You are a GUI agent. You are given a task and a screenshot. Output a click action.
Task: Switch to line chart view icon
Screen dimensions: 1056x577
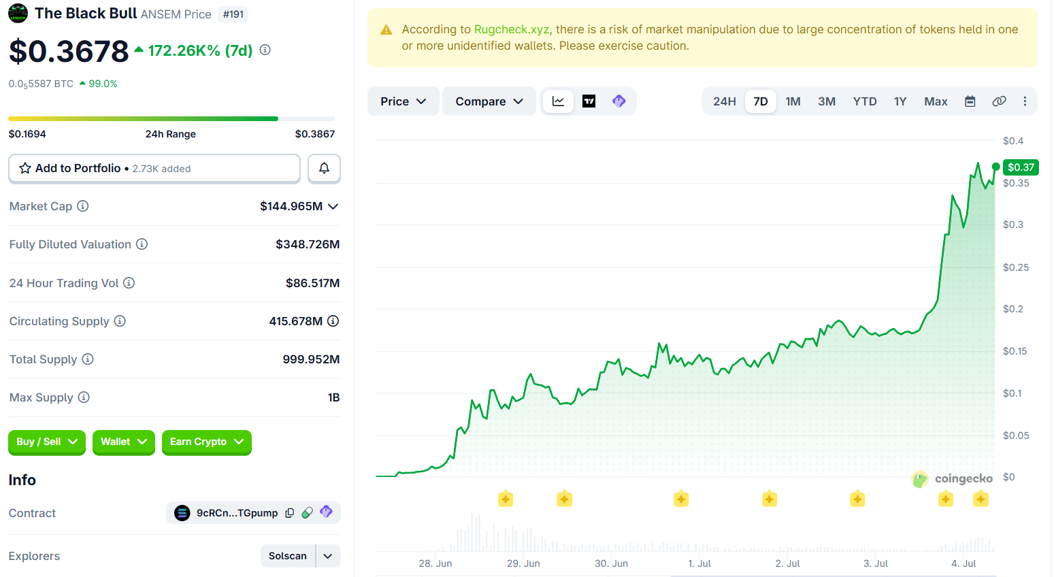click(x=558, y=101)
